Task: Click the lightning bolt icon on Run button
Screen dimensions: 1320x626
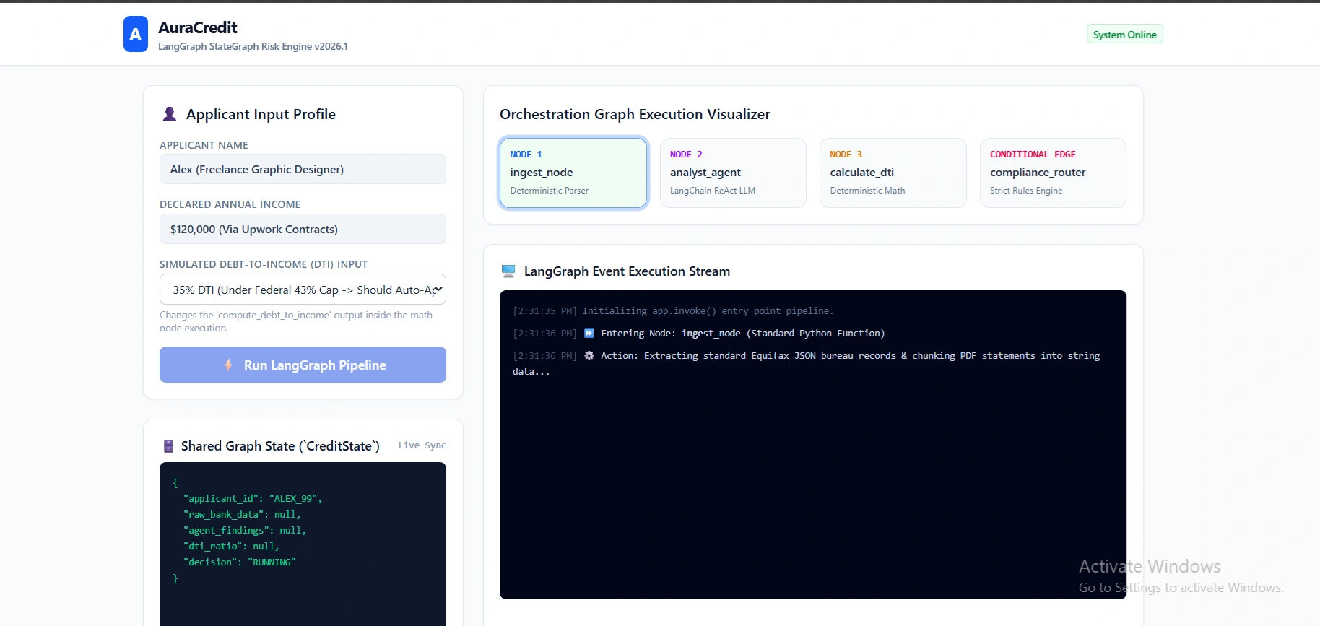Action: point(228,365)
